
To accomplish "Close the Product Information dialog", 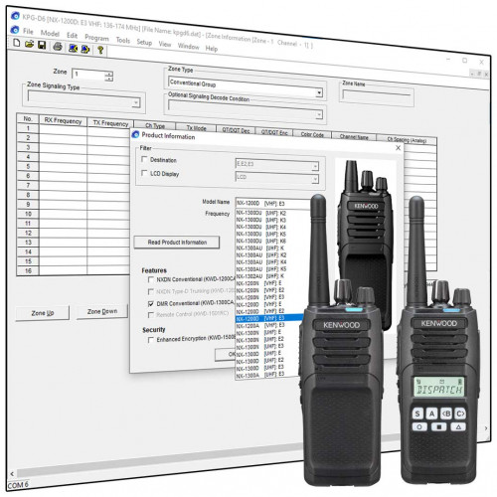I will click(398, 148).
